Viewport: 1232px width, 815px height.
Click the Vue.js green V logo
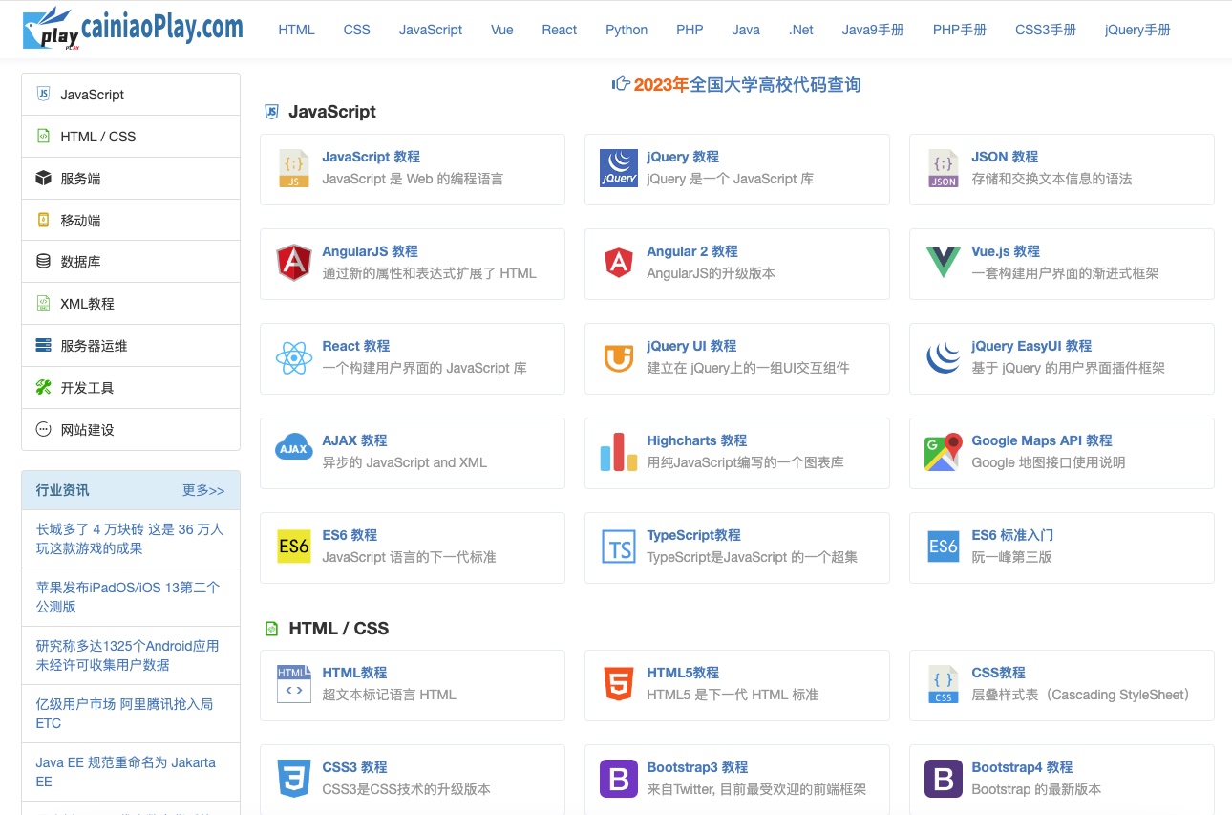[944, 263]
